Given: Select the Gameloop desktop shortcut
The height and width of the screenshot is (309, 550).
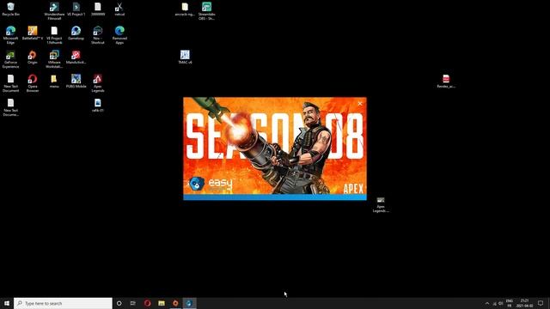Looking at the screenshot, I should (x=76, y=33).
